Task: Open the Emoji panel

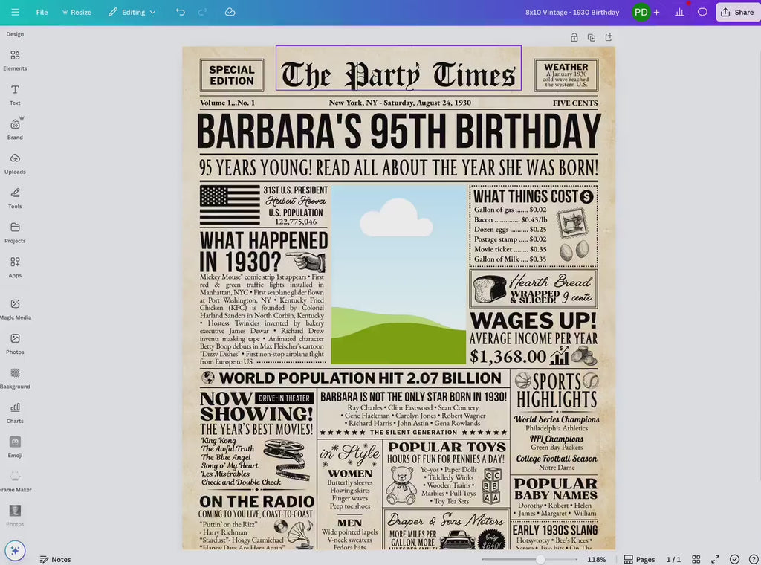Action: (15, 446)
